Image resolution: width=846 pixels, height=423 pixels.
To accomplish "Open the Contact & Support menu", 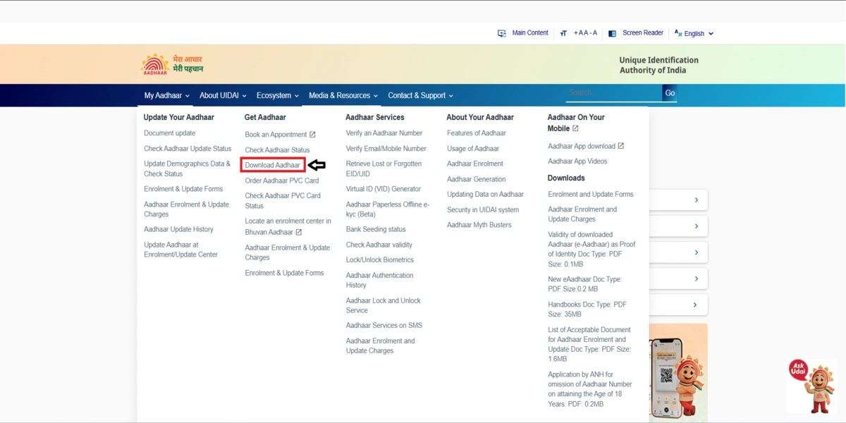I will (417, 95).
